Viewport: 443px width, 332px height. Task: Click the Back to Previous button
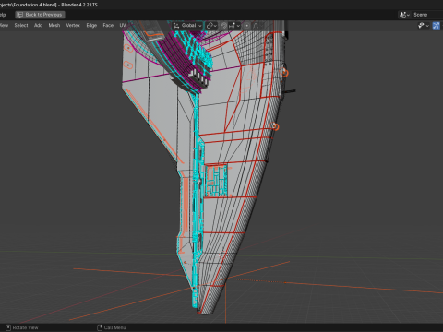[40, 15]
